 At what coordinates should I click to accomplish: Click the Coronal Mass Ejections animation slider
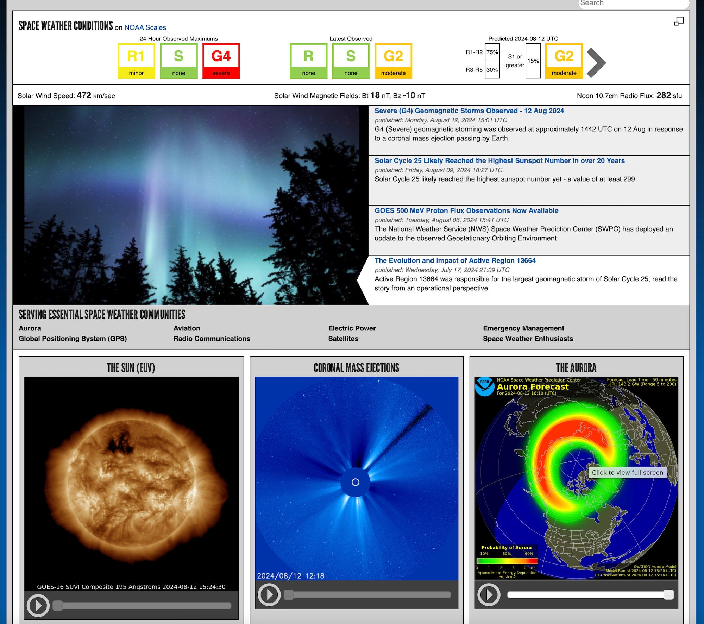(367, 595)
